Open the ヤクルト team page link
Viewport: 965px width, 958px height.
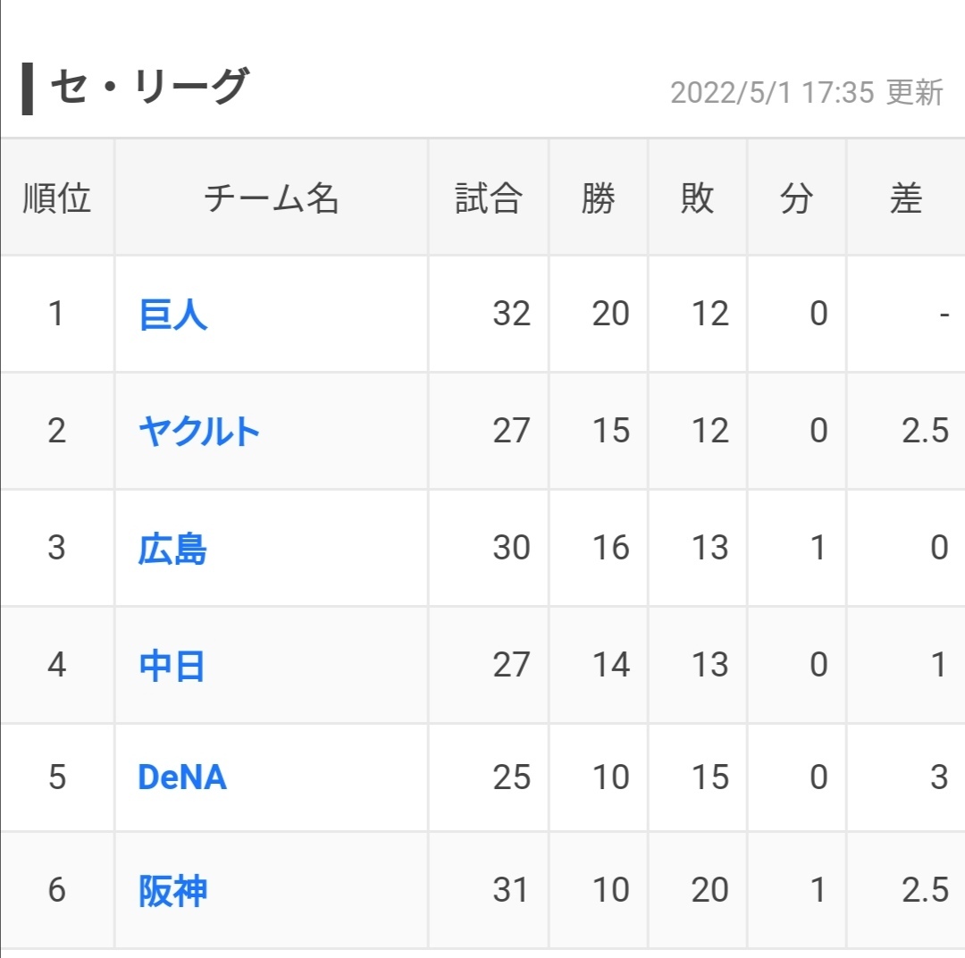click(x=199, y=432)
